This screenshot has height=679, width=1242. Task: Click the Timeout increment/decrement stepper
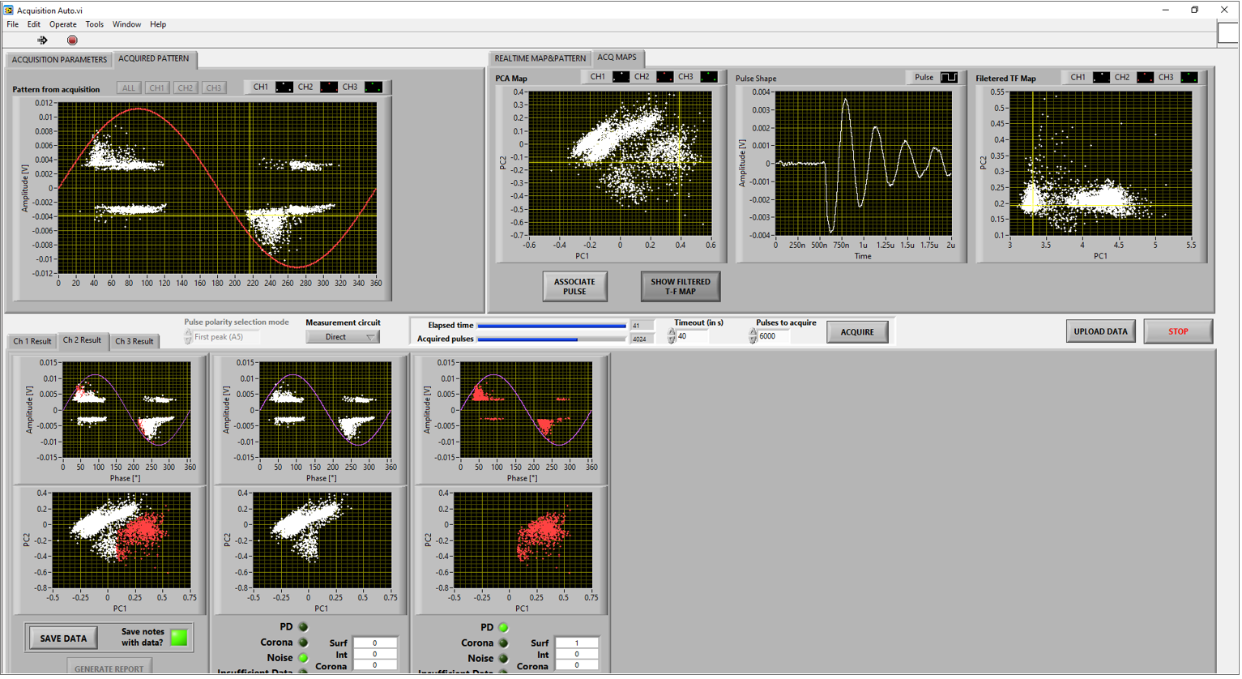(672, 336)
